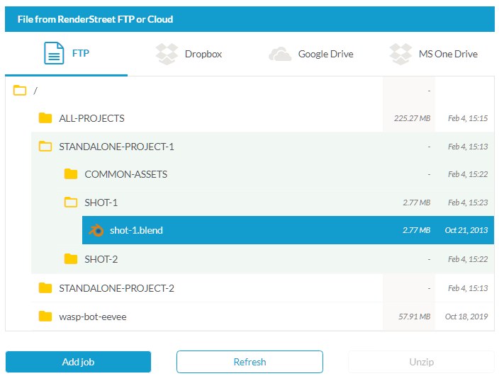Screen dimensions: 499x376
Task: Click the Unzip button
Action: (421, 362)
